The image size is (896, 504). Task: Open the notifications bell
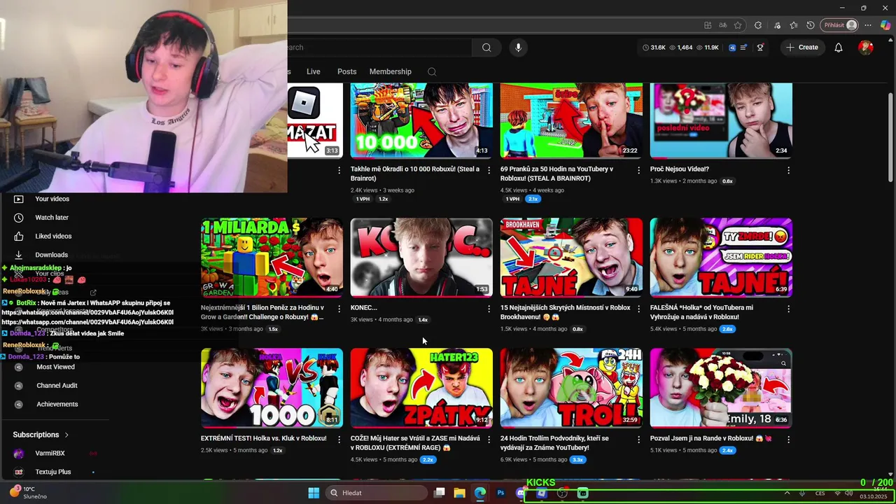tap(838, 48)
